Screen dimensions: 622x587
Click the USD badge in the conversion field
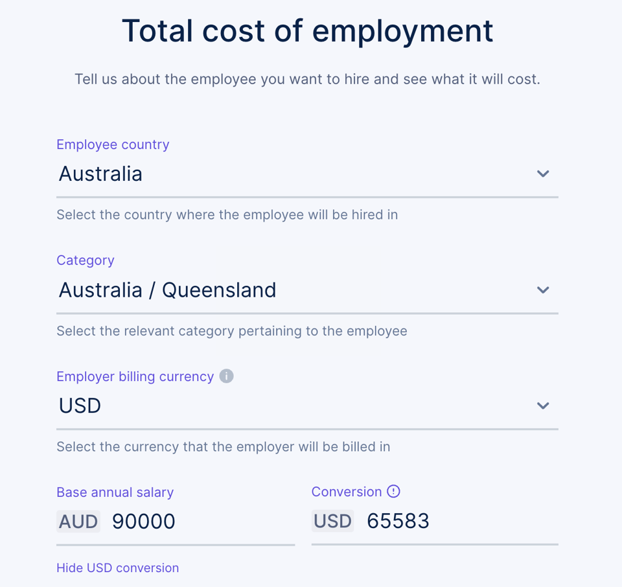click(332, 520)
